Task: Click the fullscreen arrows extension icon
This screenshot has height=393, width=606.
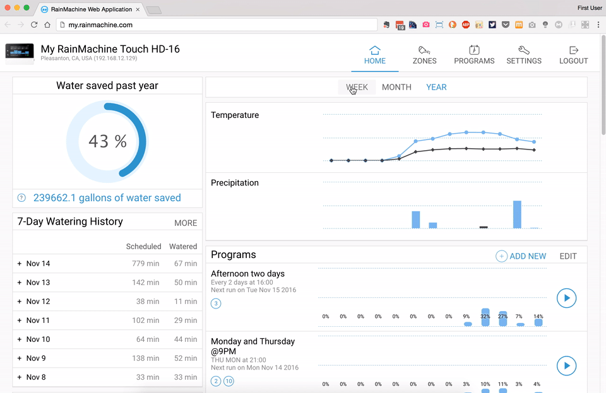Action: (x=585, y=25)
